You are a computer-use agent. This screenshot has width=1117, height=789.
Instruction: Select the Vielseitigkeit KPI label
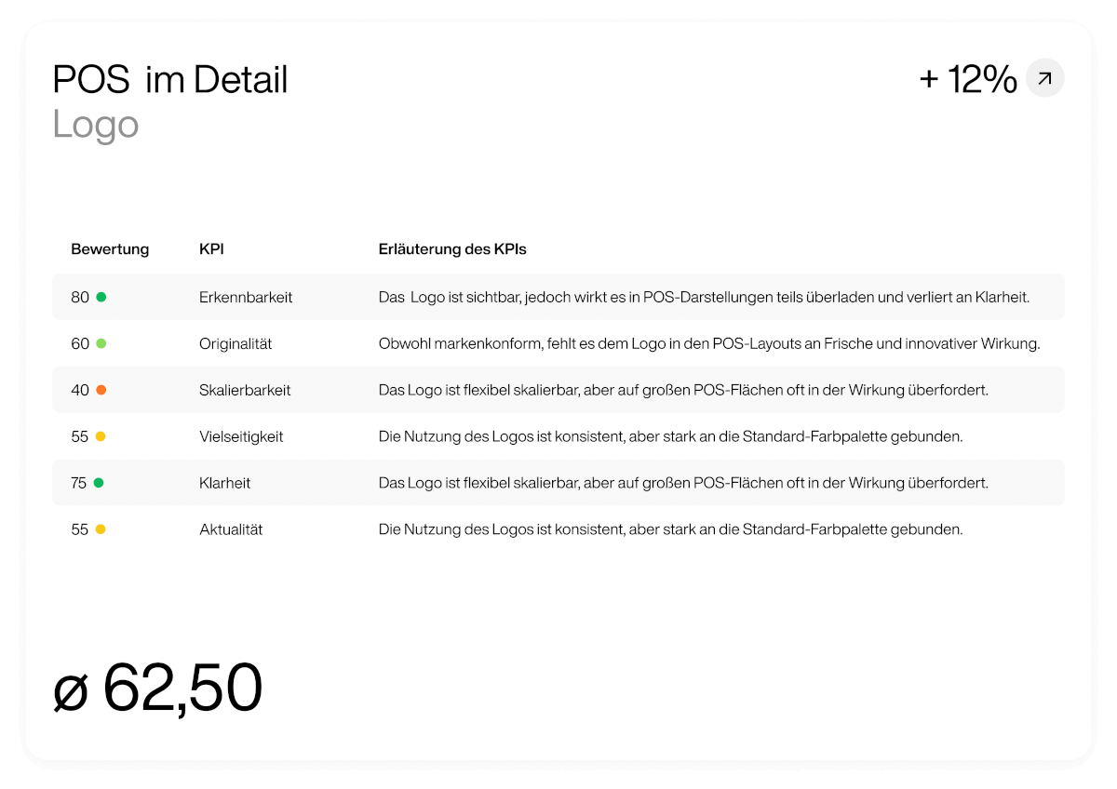(x=241, y=436)
